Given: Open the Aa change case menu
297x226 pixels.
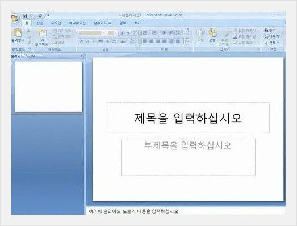Looking at the screenshot, I should tap(123, 41).
